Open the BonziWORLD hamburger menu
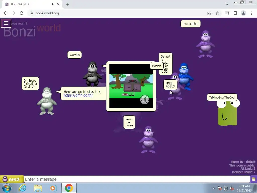Screen dimensions: 257x193 pyautogui.click(x=6, y=23)
